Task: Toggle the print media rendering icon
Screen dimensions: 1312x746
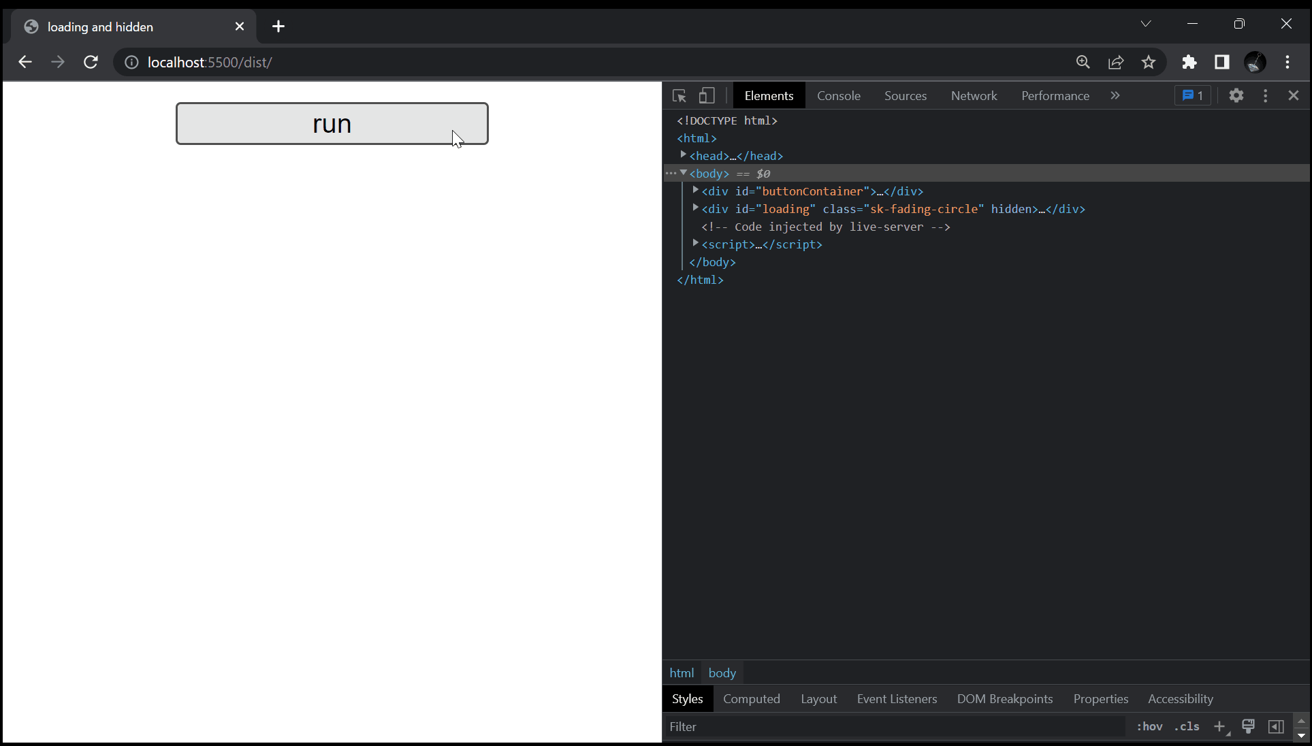Action: coord(1248,726)
